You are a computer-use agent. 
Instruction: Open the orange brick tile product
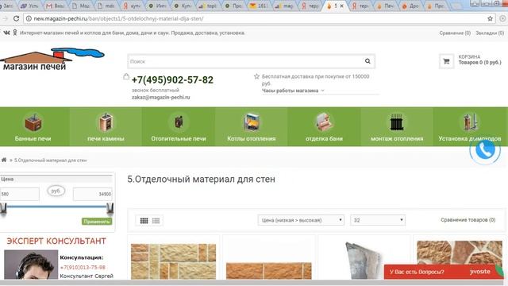(x=269, y=271)
